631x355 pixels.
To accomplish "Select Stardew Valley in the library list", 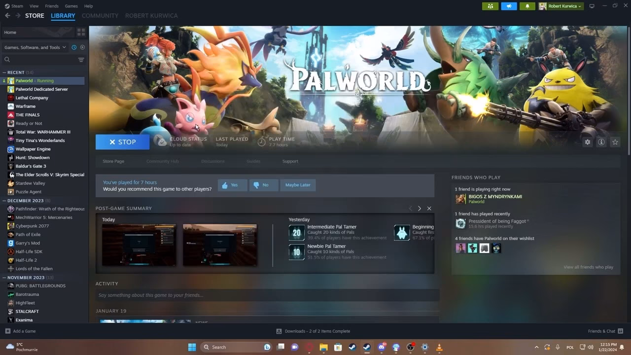I will point(30,183).
